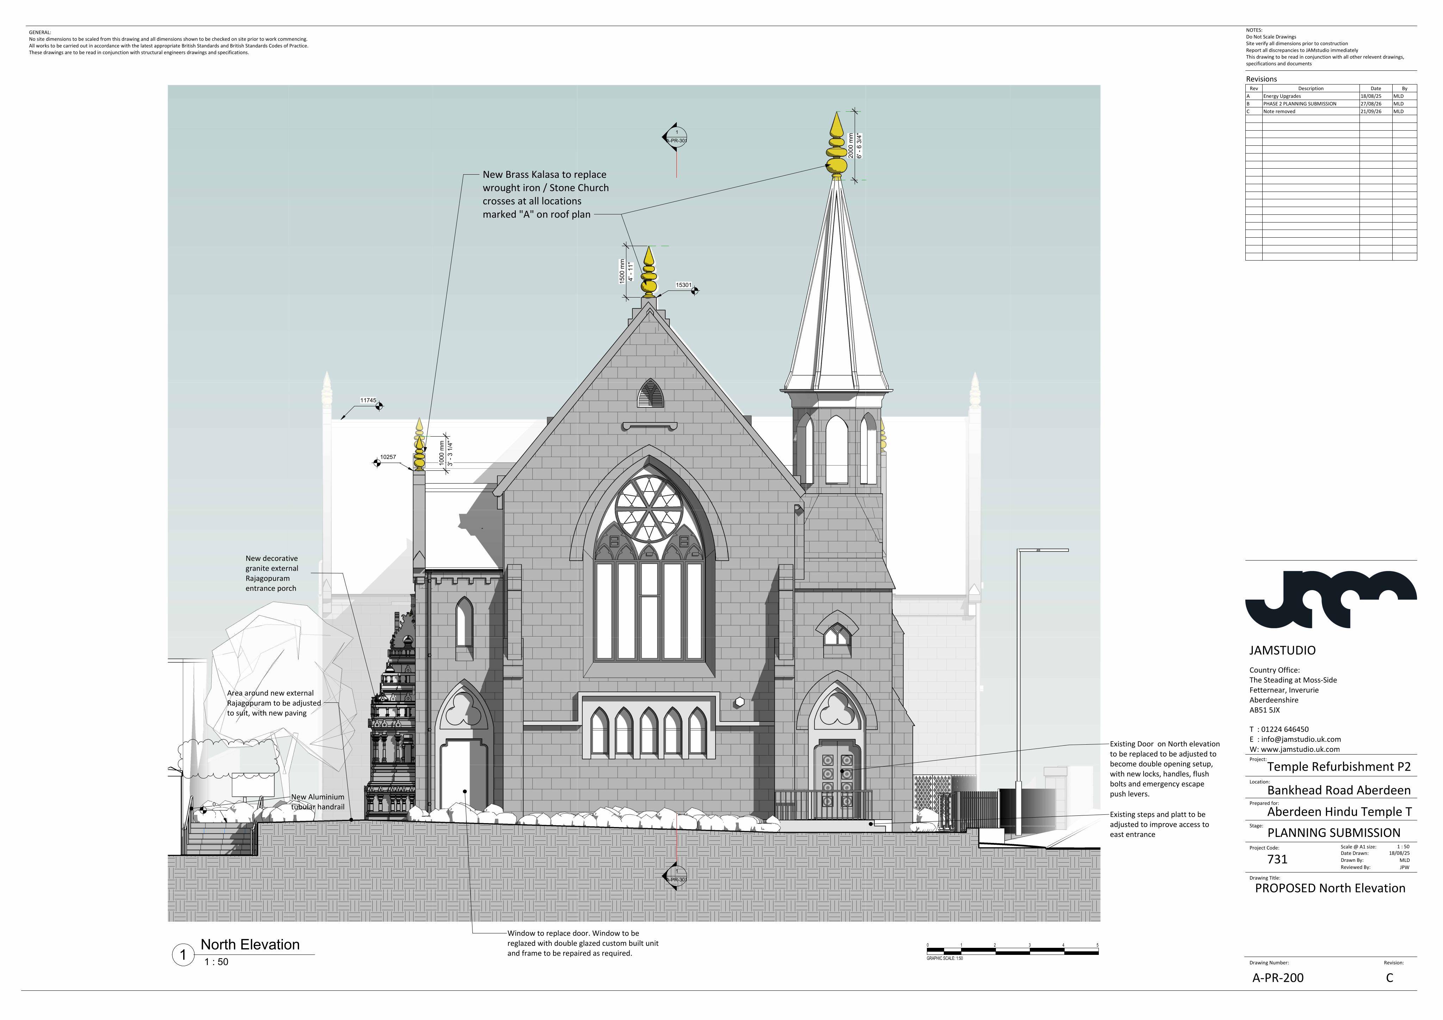Screen dimensions: 1443x1020
Task: Click the 'Area around new external' note
Action: click(274, 703)
